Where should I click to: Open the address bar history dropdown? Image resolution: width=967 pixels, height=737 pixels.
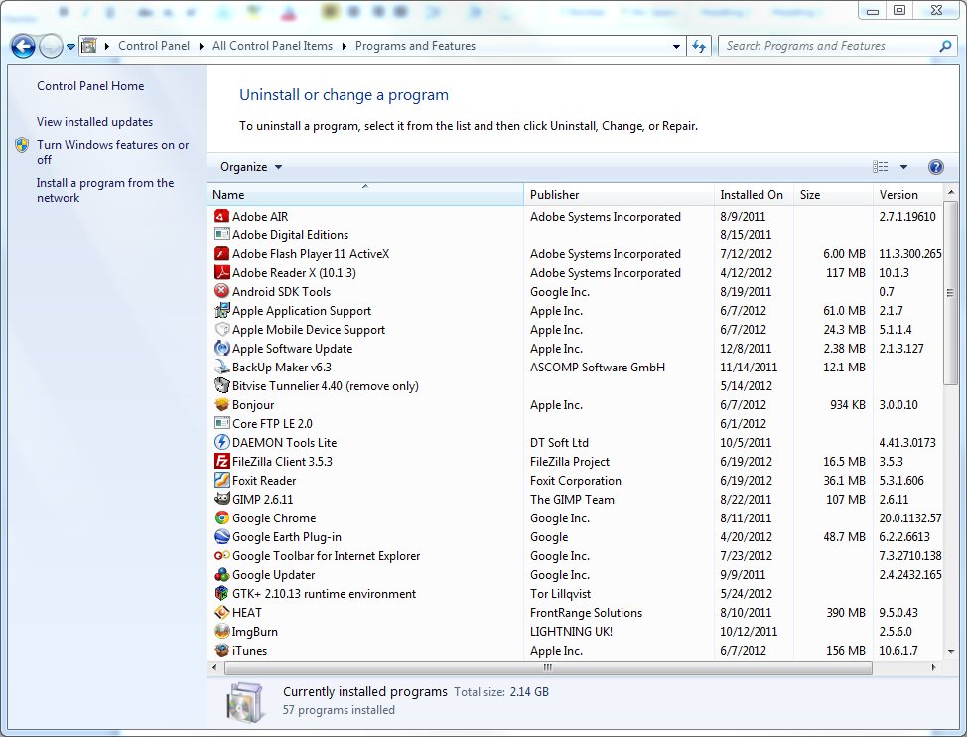[676, 46]
